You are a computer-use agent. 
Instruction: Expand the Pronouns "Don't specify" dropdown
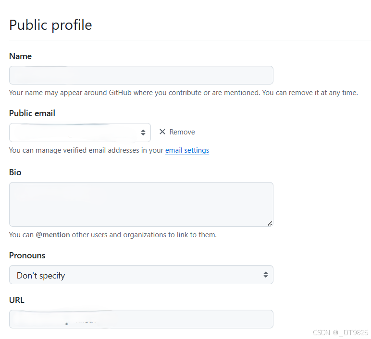click(141, 275)
